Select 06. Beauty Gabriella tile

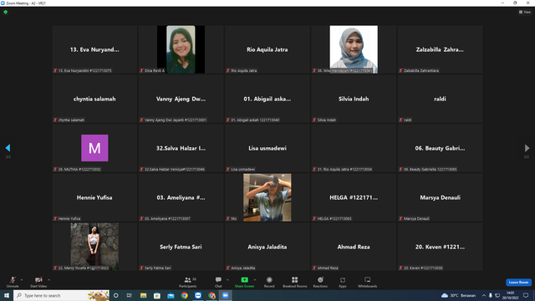(x=441, y=148)
